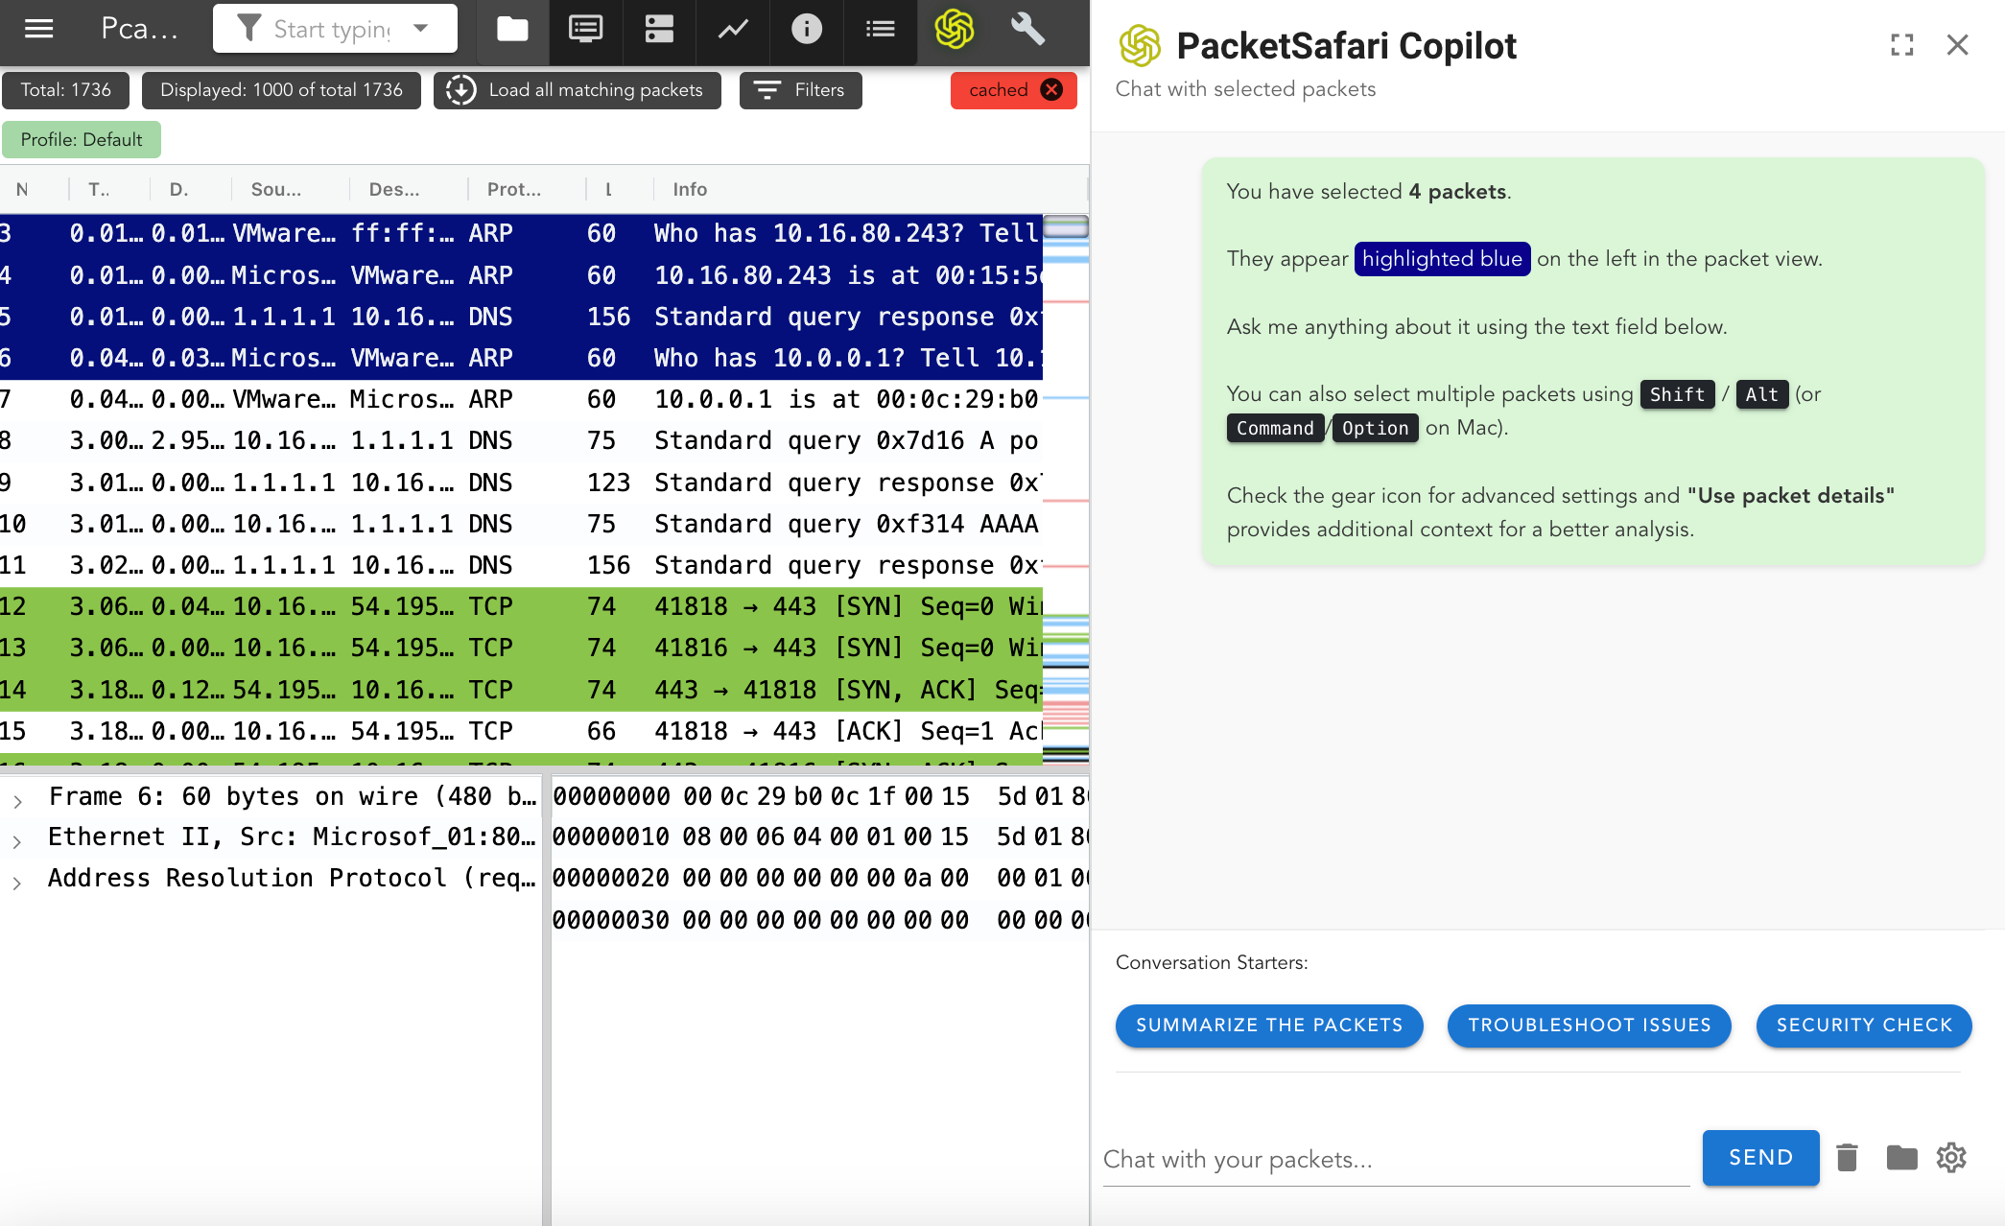
Task: Open the statistics line chart icon
Action: coord(733,29)
